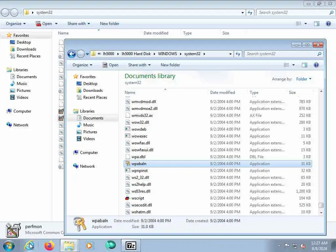
Task: Open the Share with menu in front window
Action: pyautogui.click(x=139, y=65)
